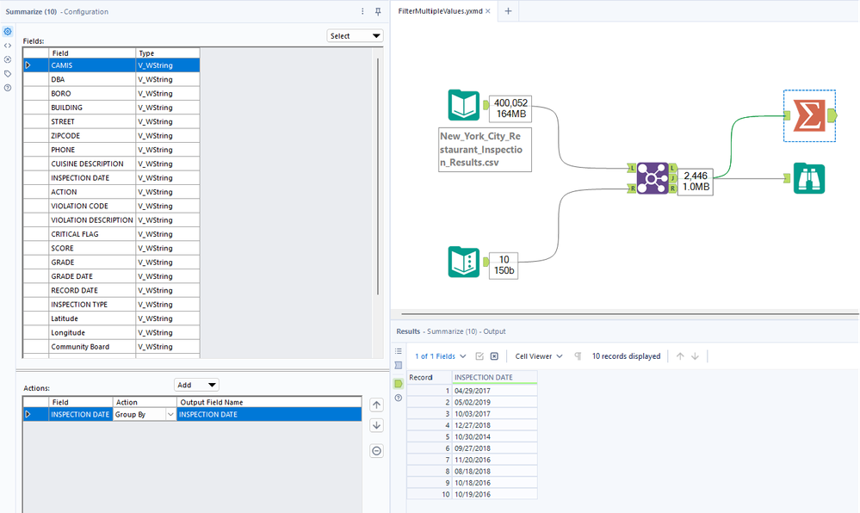This screenshot has width=860, height=513.
Task: Select the CSV Input Data tool
Action: pos(463,106)
